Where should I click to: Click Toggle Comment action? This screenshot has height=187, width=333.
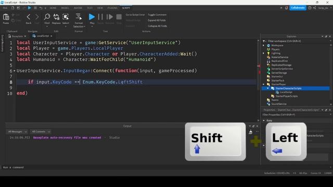coord(157,15)
